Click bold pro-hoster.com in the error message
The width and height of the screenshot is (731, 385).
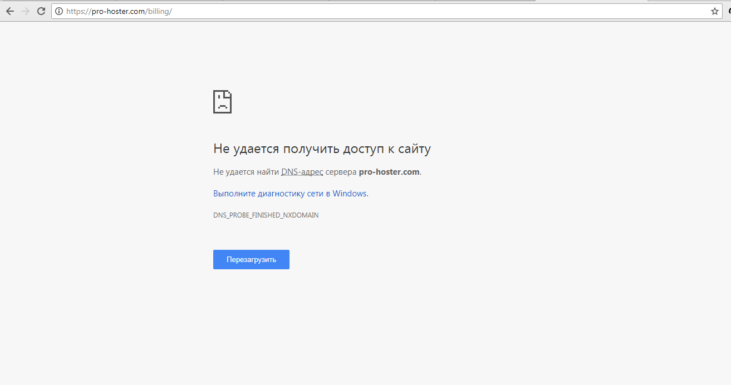(x=389, y=172)
